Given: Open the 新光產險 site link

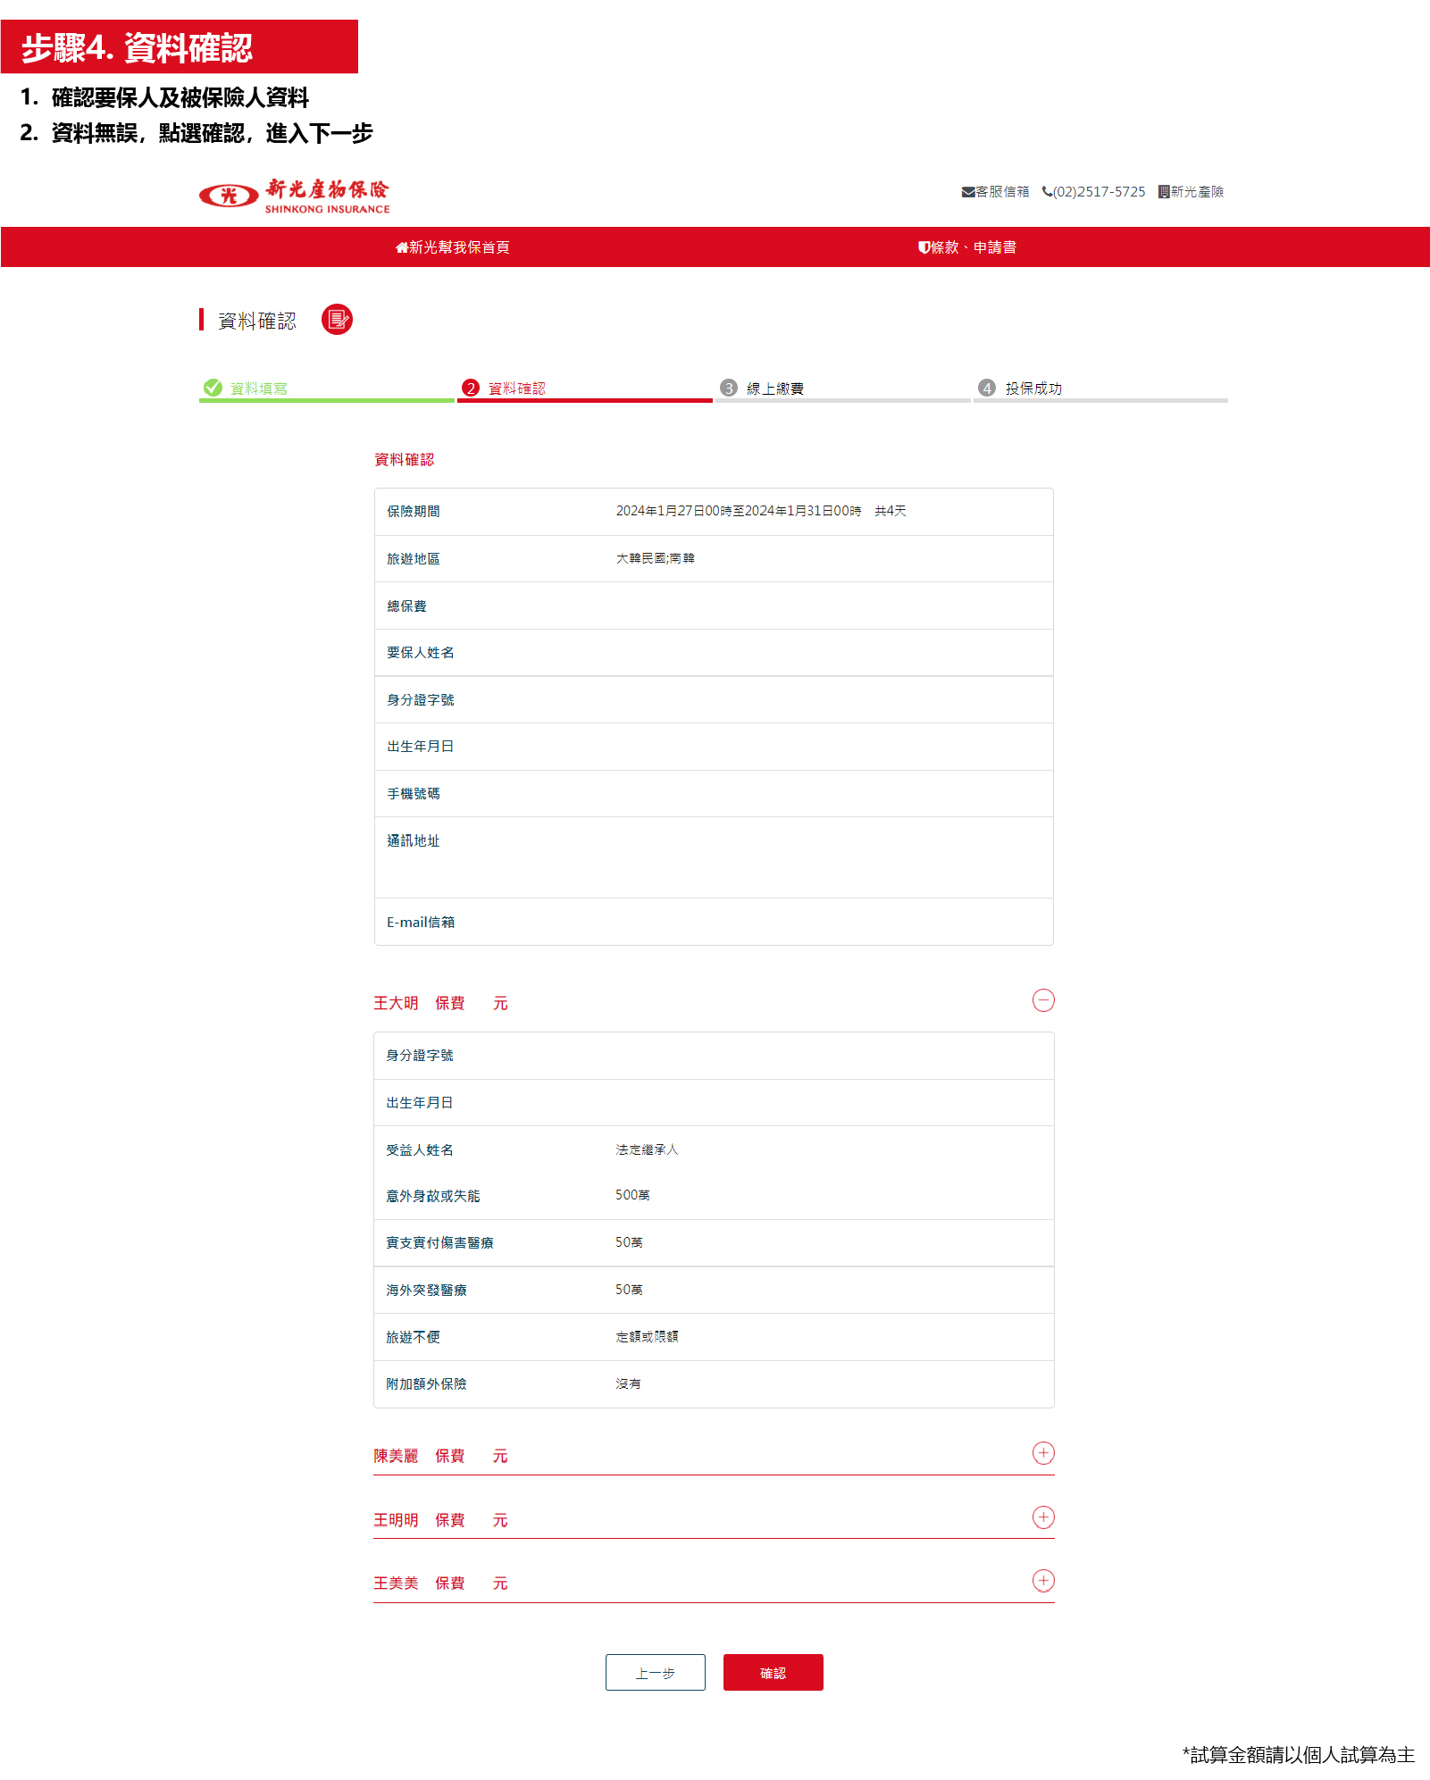Looking at the screenshot, I should click(1191, 192).
